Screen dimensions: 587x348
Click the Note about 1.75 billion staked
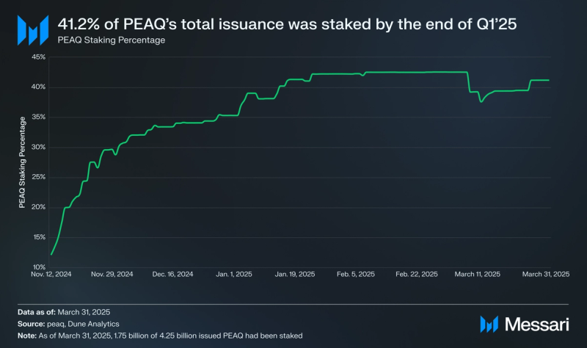[x=160, y=336]
